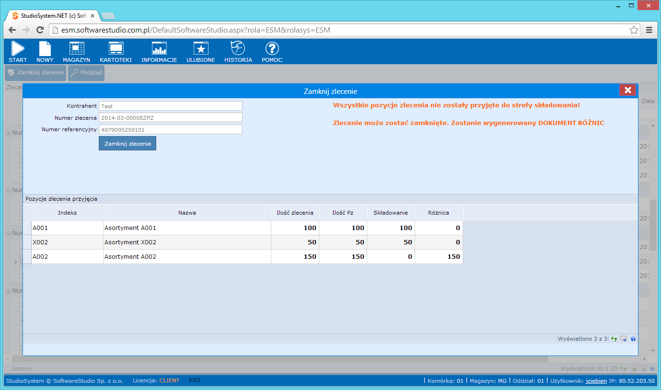Sort by Ilość zlecenia column header

(295, 213)
